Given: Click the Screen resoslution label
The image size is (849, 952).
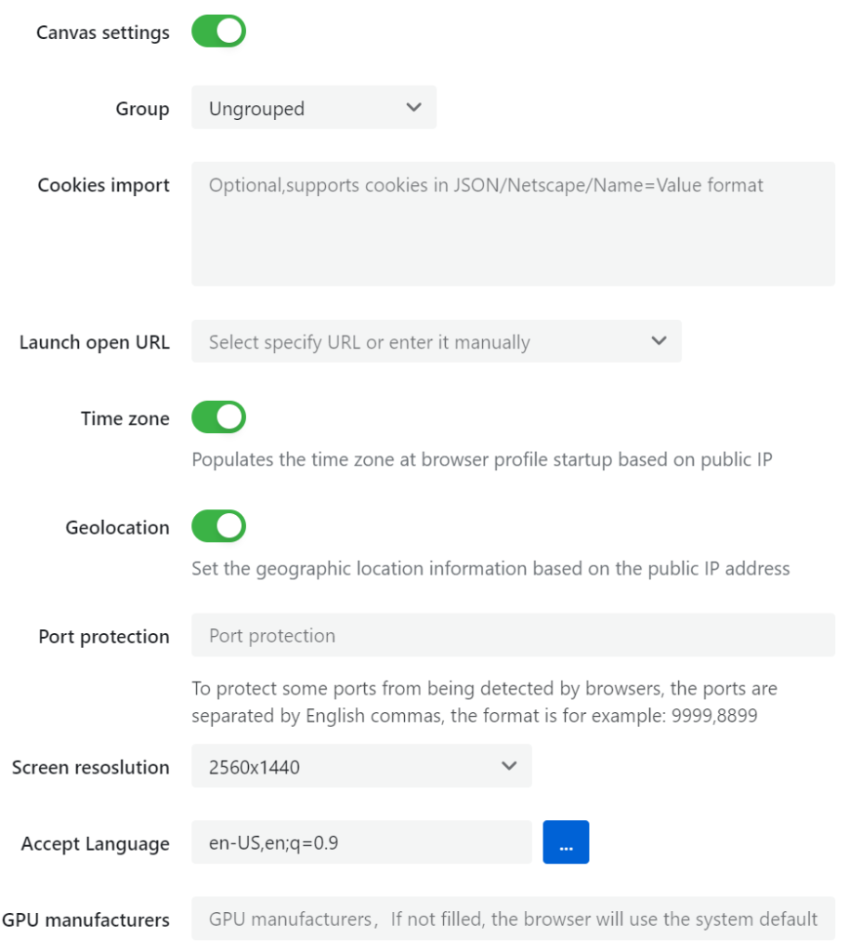Looking at the screenshot, I should coord(91,767).
